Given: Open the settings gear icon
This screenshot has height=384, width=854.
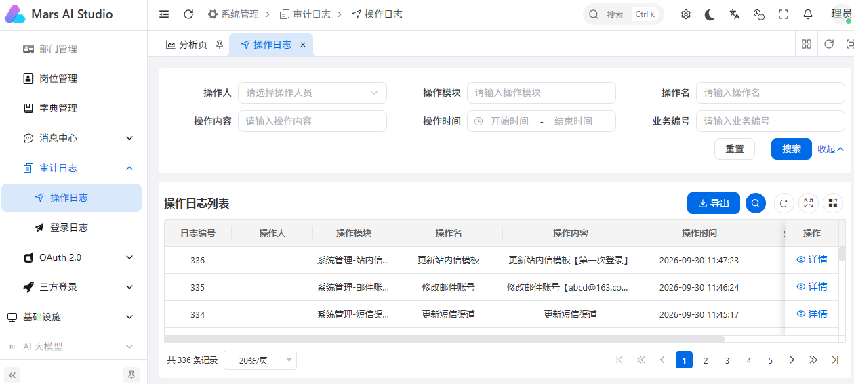Looking at the screenshot, I should (x=686, y=14).
